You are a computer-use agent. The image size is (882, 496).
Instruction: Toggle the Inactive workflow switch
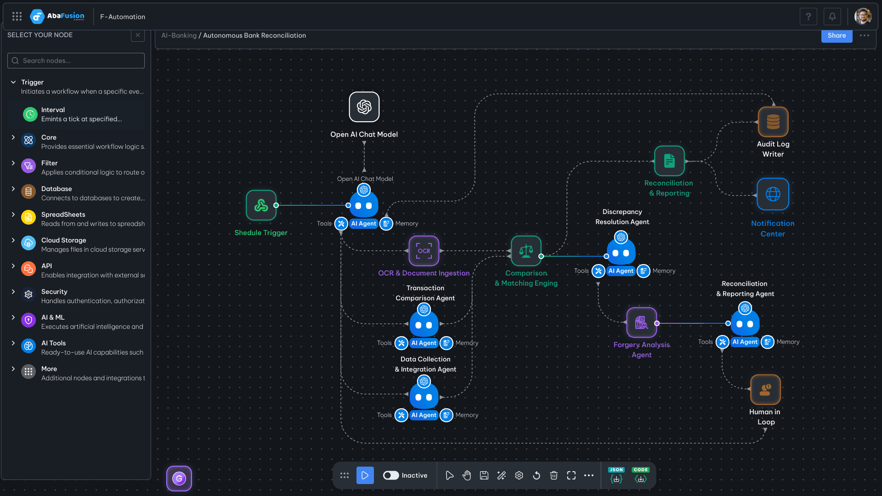tap(391, 475)
